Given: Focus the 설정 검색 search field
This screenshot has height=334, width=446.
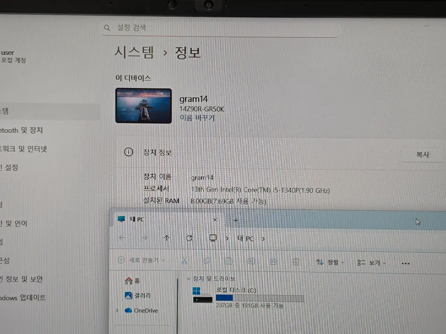Looking at the screenshot, I should (x=220, y=28).
